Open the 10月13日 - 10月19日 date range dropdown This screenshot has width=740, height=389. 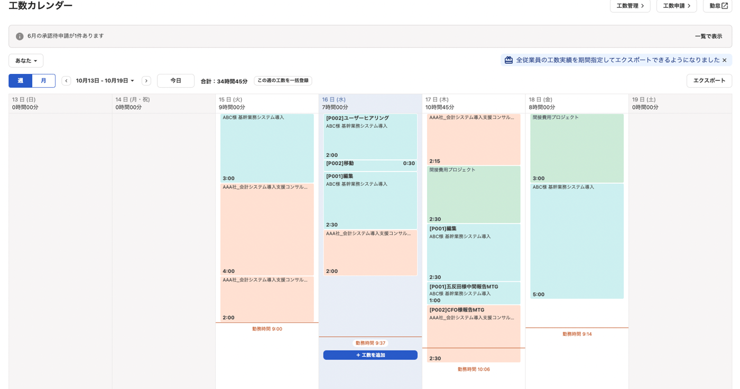coord(105,81)
